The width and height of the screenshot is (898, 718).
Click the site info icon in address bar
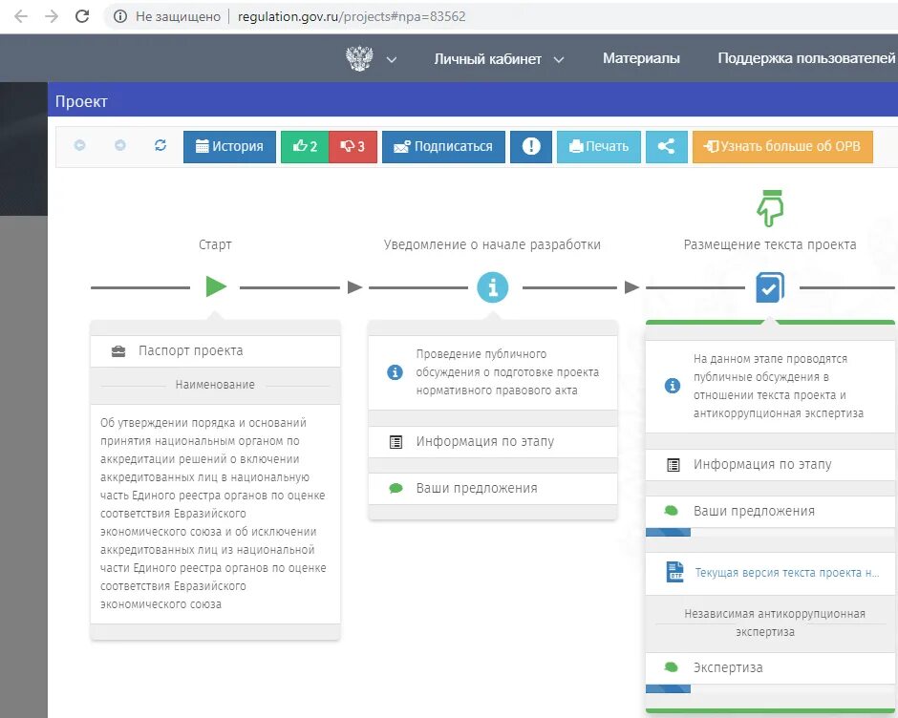[120, 16]
